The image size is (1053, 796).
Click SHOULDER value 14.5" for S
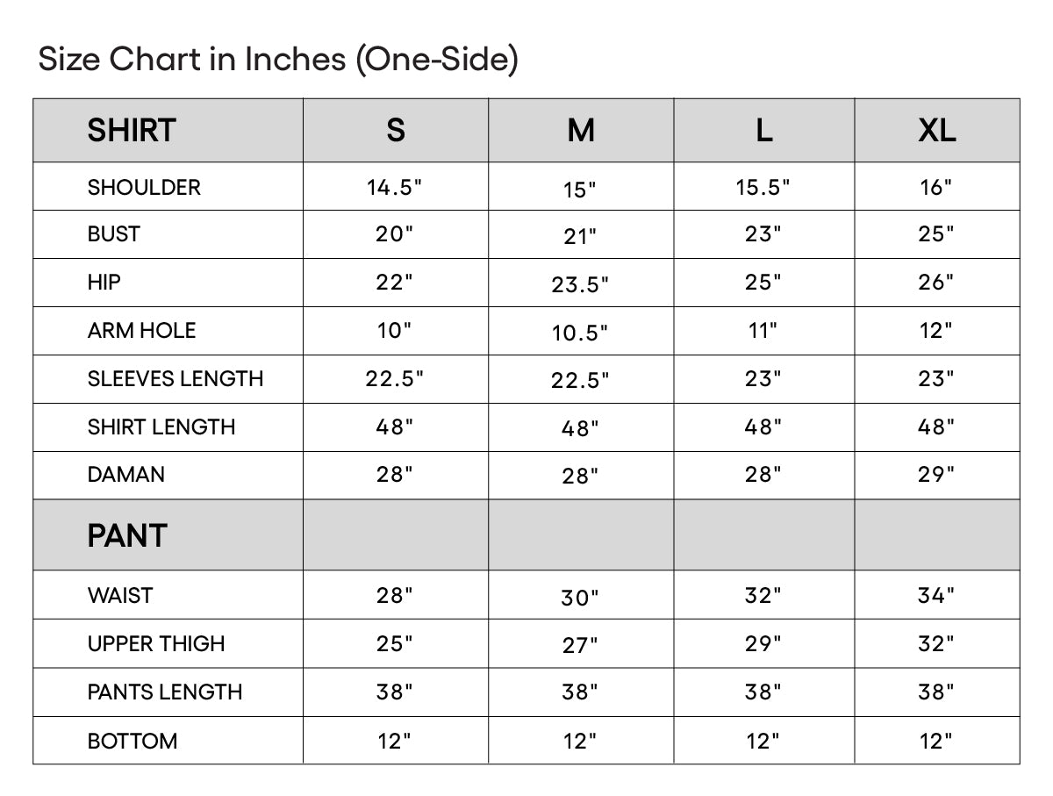(x=395, y=187)
